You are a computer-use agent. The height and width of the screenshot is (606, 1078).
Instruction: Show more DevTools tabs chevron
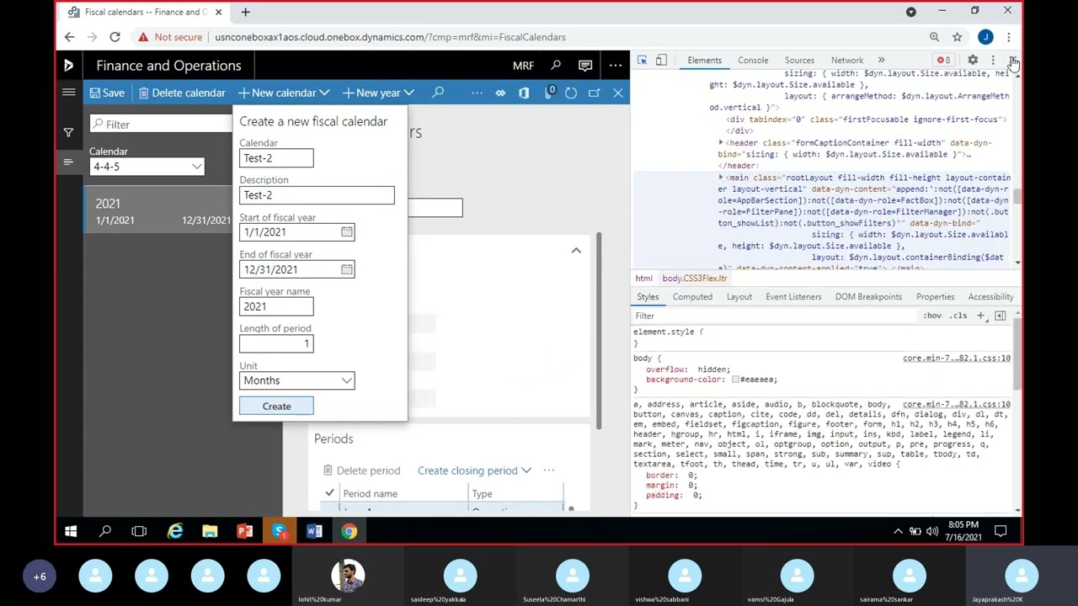[x=881, y=61]
